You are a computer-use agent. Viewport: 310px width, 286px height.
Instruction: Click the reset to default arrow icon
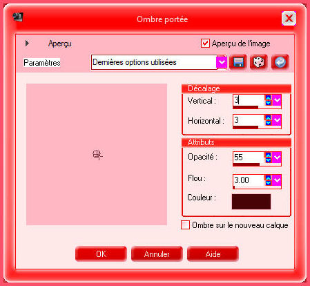pos(280,62)
